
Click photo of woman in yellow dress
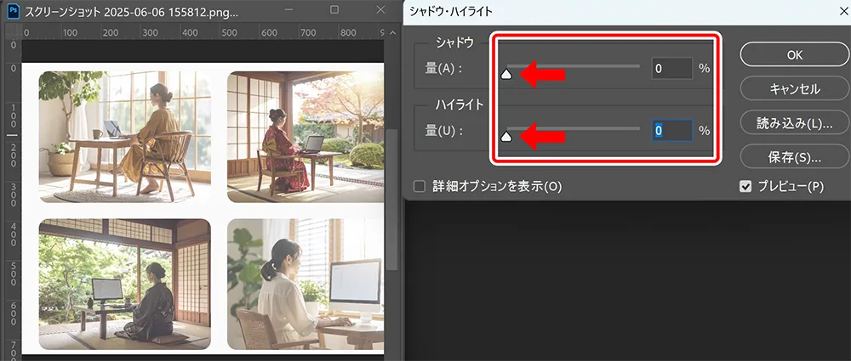125,137
